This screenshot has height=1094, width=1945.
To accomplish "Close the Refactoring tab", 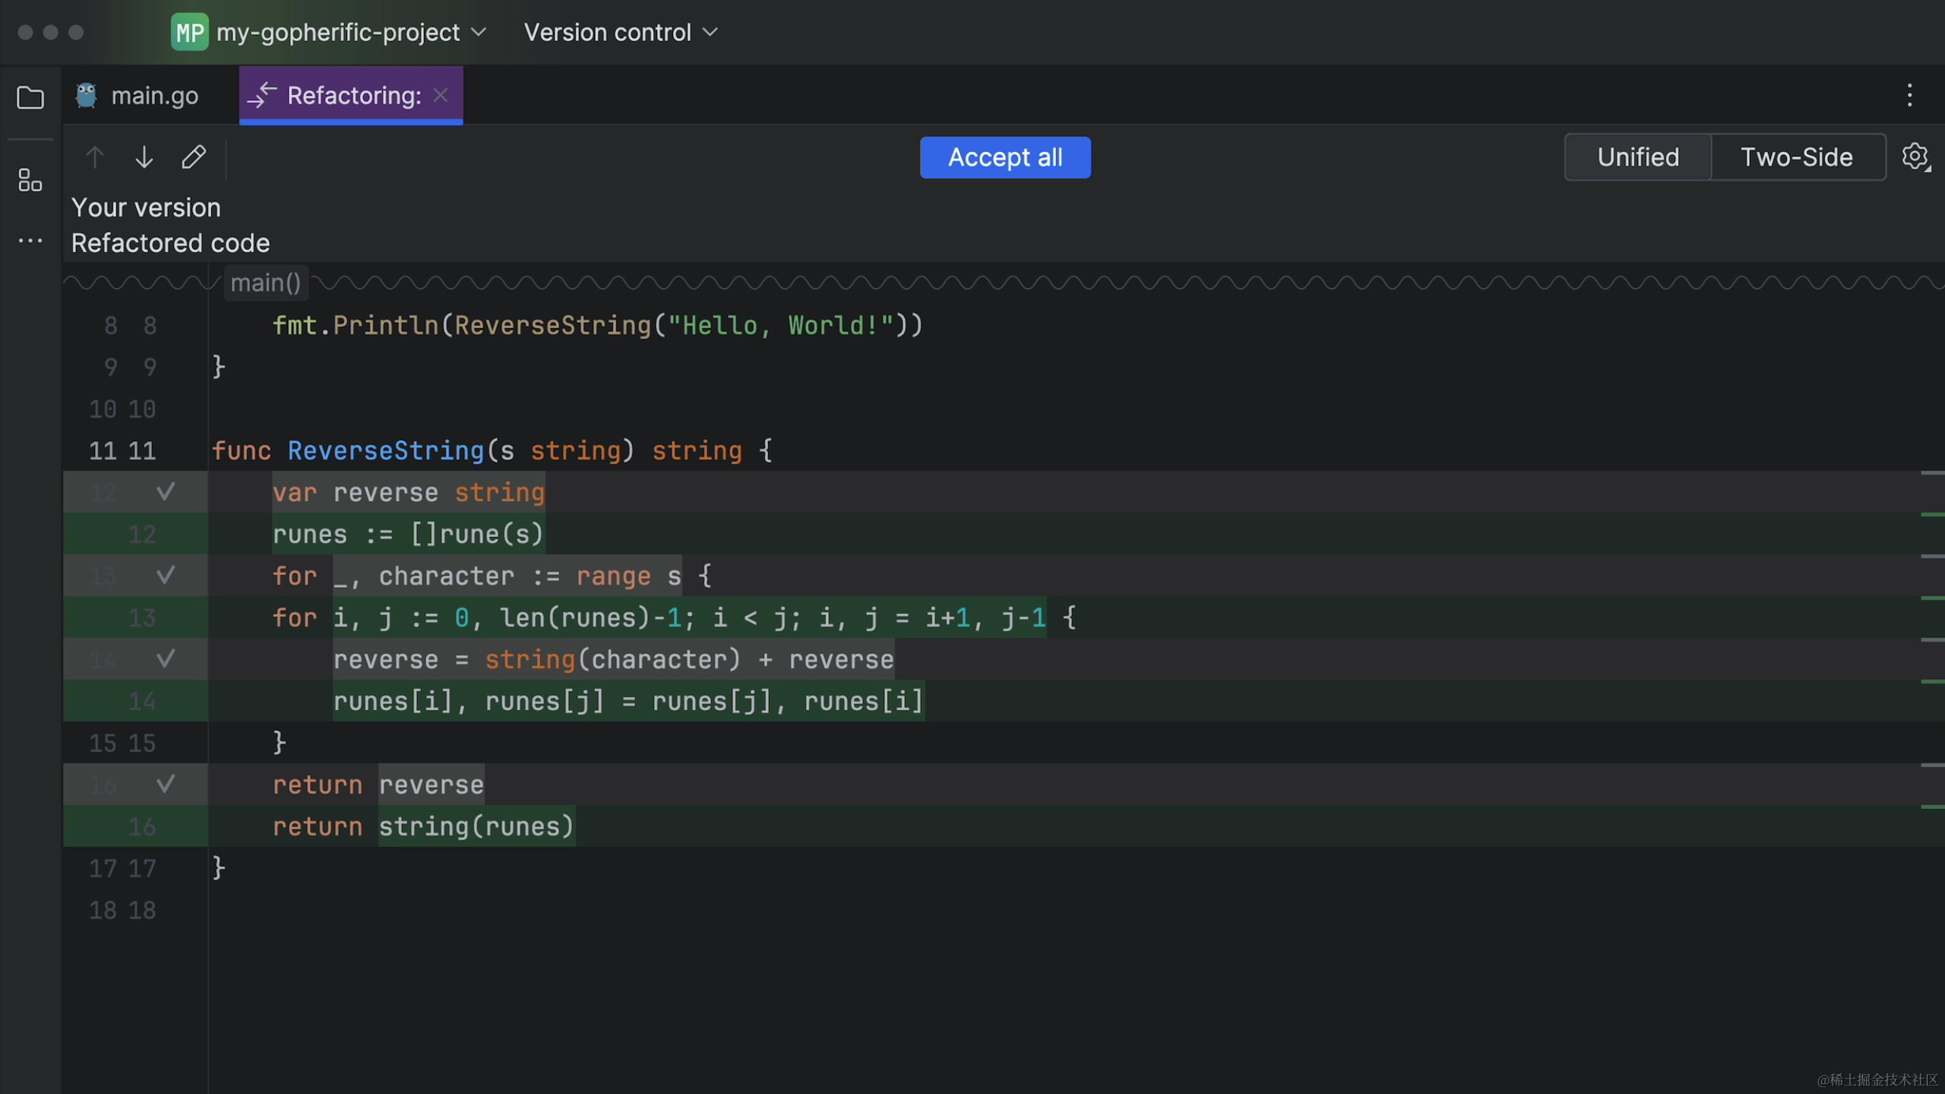I will click(441, 95).
